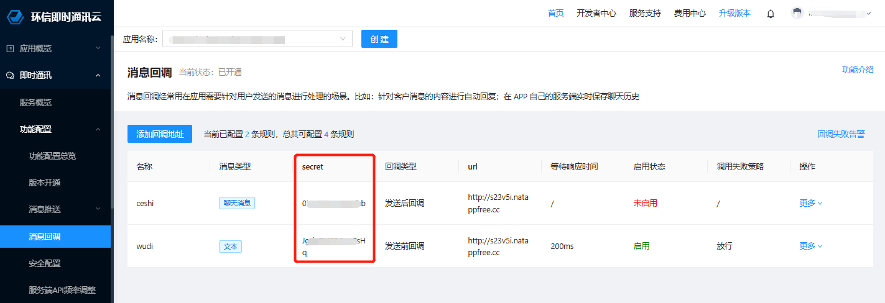The height and width of the screenshot is (303, 885).
Task: Expand the 消息推送 submenu
Action: tap(98, 209)
